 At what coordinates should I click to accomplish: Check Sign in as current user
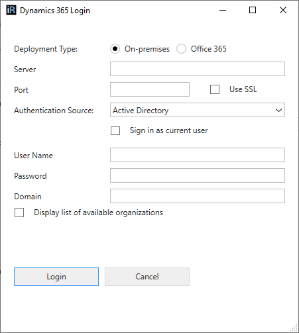click(115, 130)
